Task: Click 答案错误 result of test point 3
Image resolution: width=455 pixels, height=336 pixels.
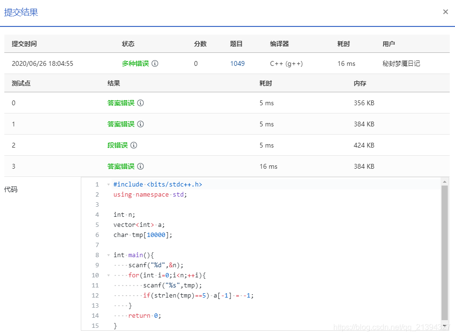Action: point(121,166)
